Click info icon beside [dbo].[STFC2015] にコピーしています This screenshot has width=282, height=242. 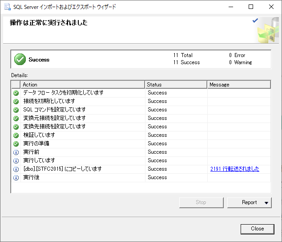16,169
